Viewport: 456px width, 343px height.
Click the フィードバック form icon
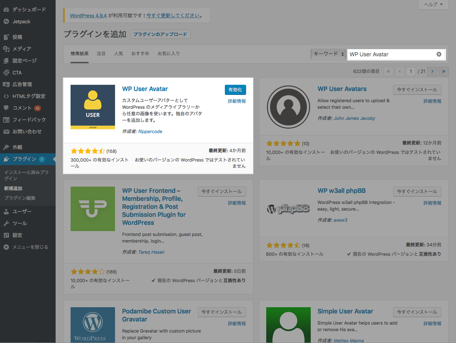6,120
